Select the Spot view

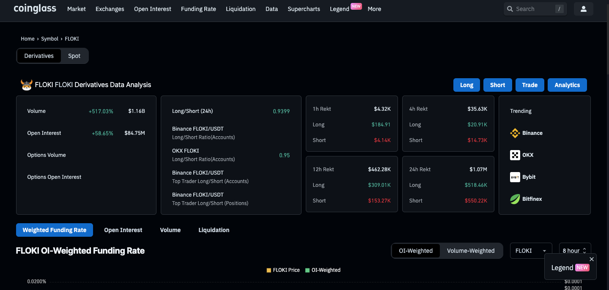(74, 56)
